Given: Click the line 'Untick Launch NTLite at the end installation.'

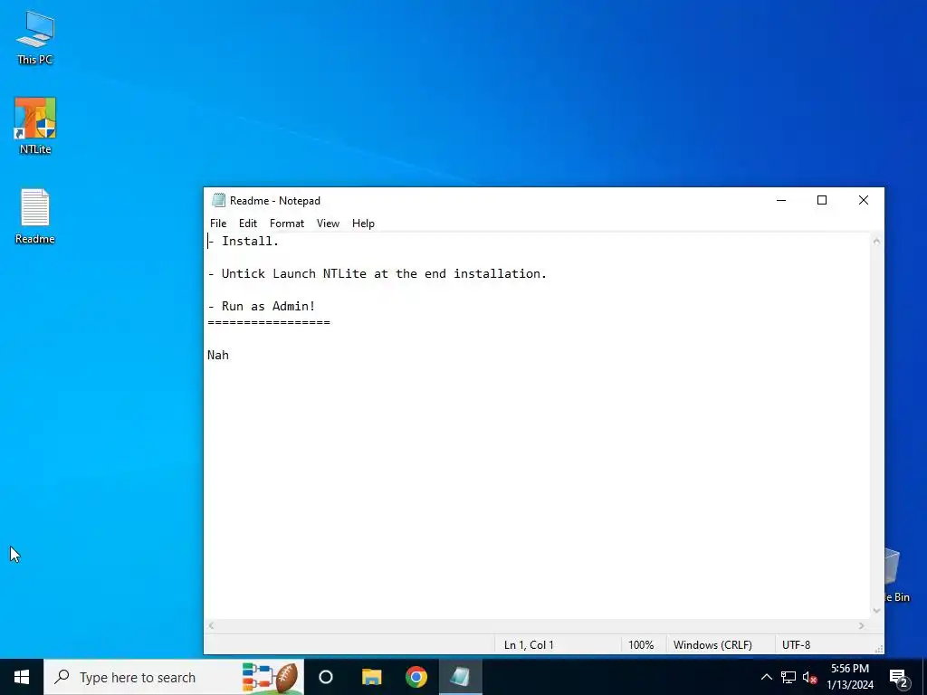Looking at the screenshot, I should (x=377, y=273).
